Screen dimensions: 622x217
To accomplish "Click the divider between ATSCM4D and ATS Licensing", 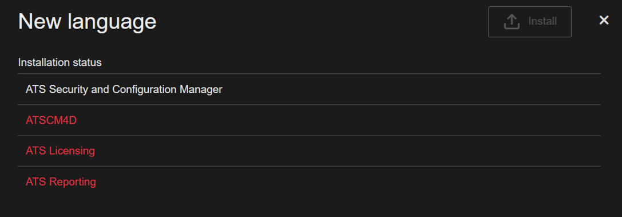I will [x=310, y=136].
